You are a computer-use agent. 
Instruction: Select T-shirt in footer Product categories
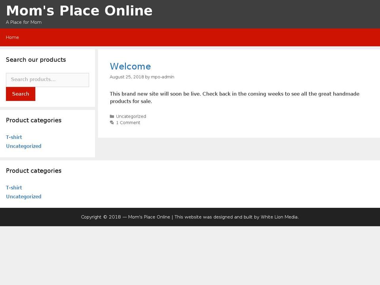tap(14, 188)
